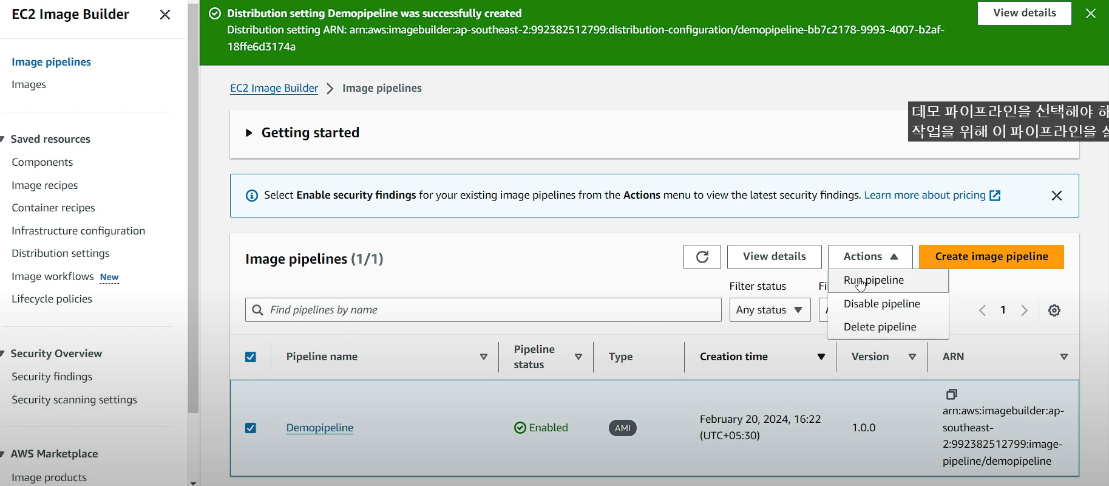
Task: Open the Any status filter dropdown
Action: pos(770,310)
